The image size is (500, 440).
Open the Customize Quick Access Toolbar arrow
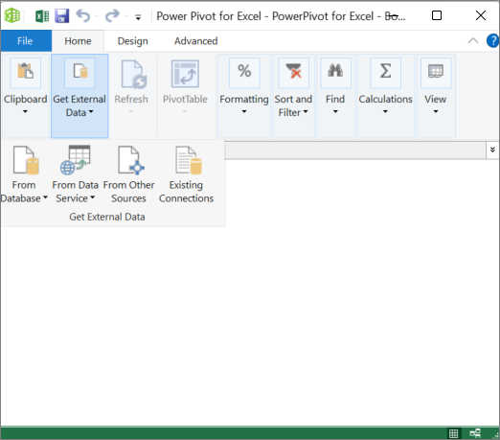click(x=138, y=17)
